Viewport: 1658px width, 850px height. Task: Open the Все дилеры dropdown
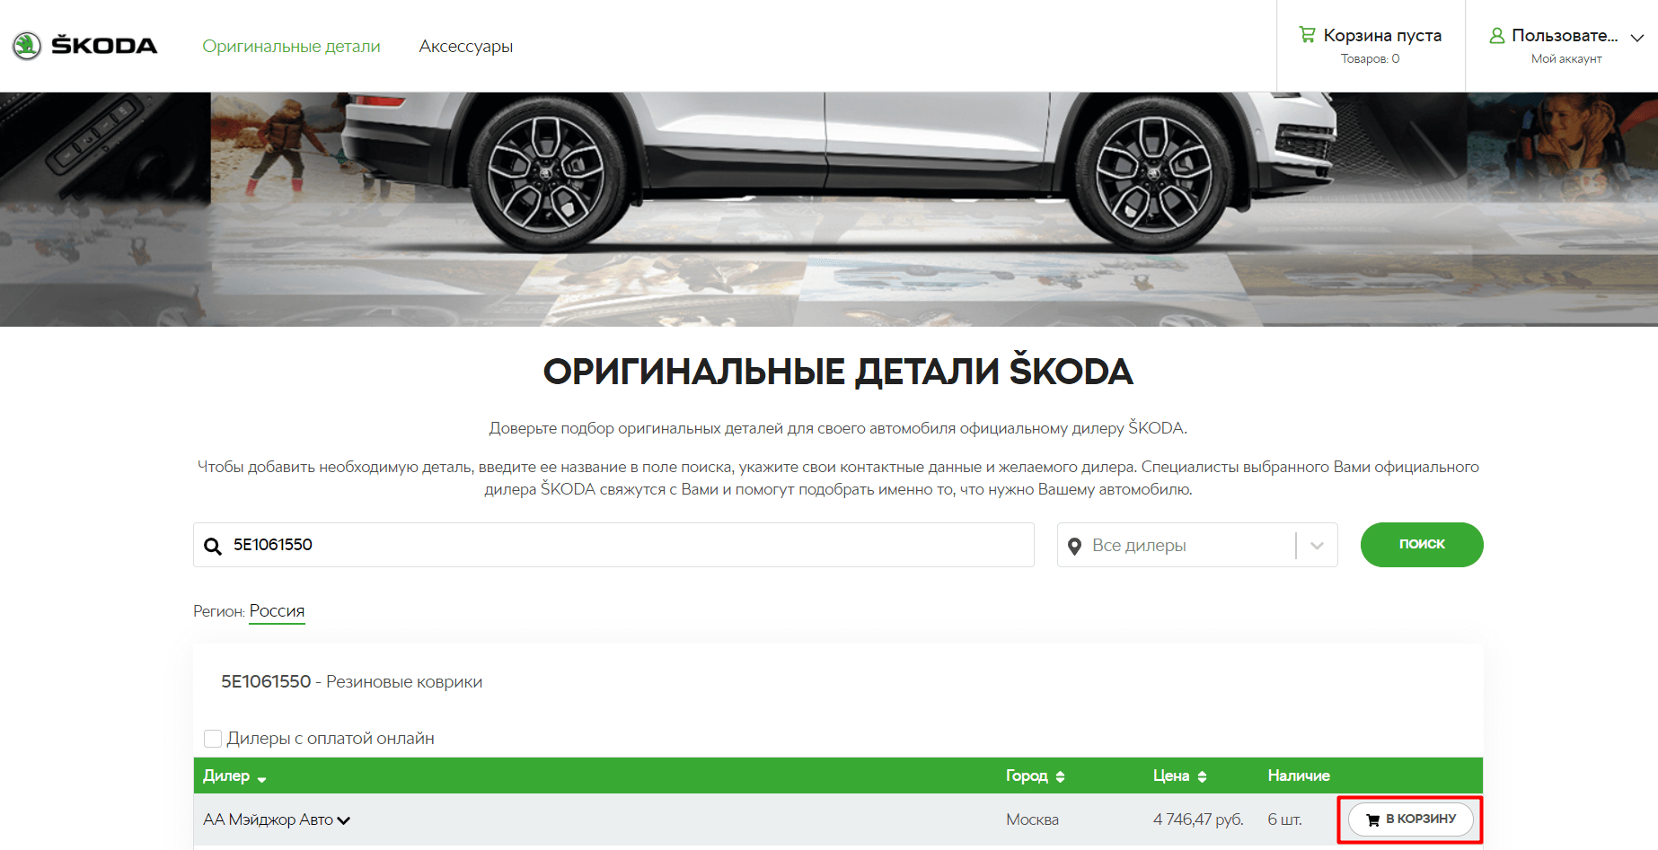[1197, 545]
